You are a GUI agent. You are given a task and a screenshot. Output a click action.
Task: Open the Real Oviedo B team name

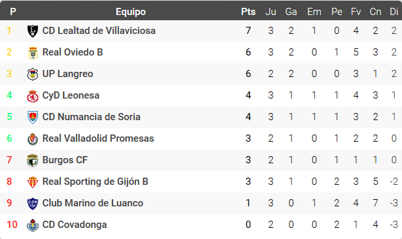(73, 52)
